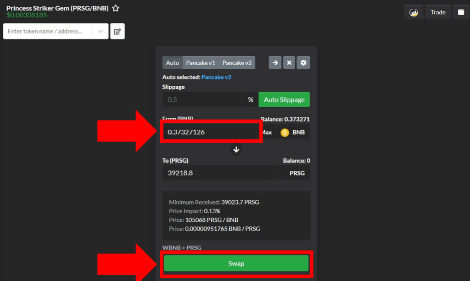Click the 105068 PRSG / BNB price line

203,220
